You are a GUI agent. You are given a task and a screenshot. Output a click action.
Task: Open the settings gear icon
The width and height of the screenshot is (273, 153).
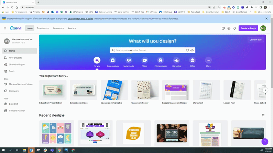229,28
